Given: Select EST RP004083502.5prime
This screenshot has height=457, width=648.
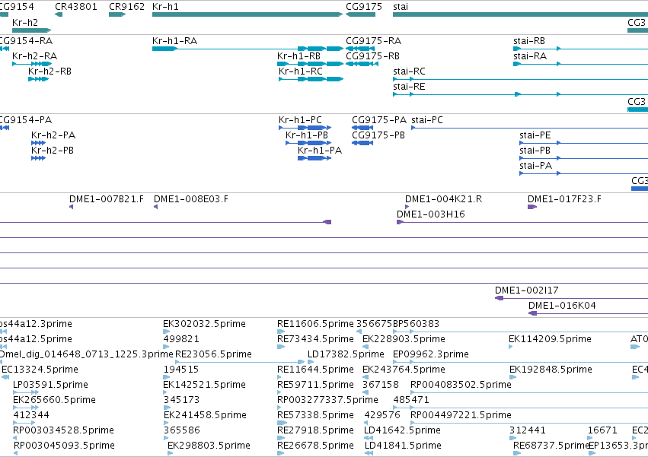Looking at the screenshot, I should tap(529, 392).
